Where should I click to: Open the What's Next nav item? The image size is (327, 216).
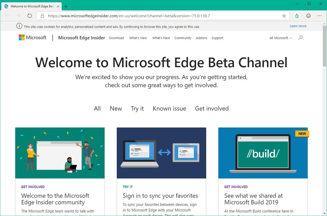click(x=161, y=38)
